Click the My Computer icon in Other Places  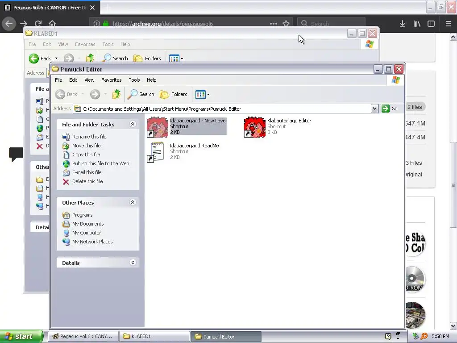tap(66, 233)
